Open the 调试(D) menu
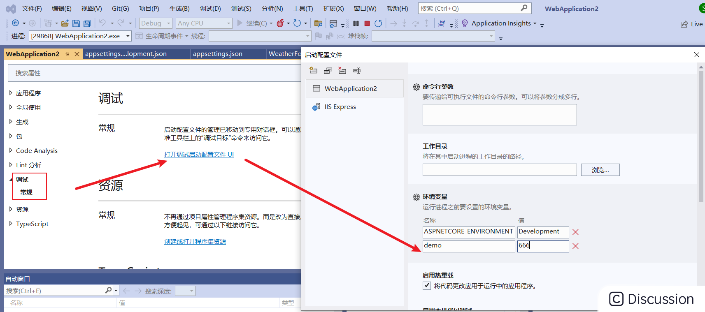 (x=210, y=9)
